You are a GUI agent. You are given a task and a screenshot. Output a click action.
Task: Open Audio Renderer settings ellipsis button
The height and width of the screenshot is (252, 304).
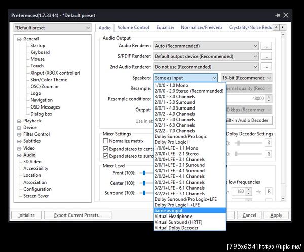coord(266,46)
